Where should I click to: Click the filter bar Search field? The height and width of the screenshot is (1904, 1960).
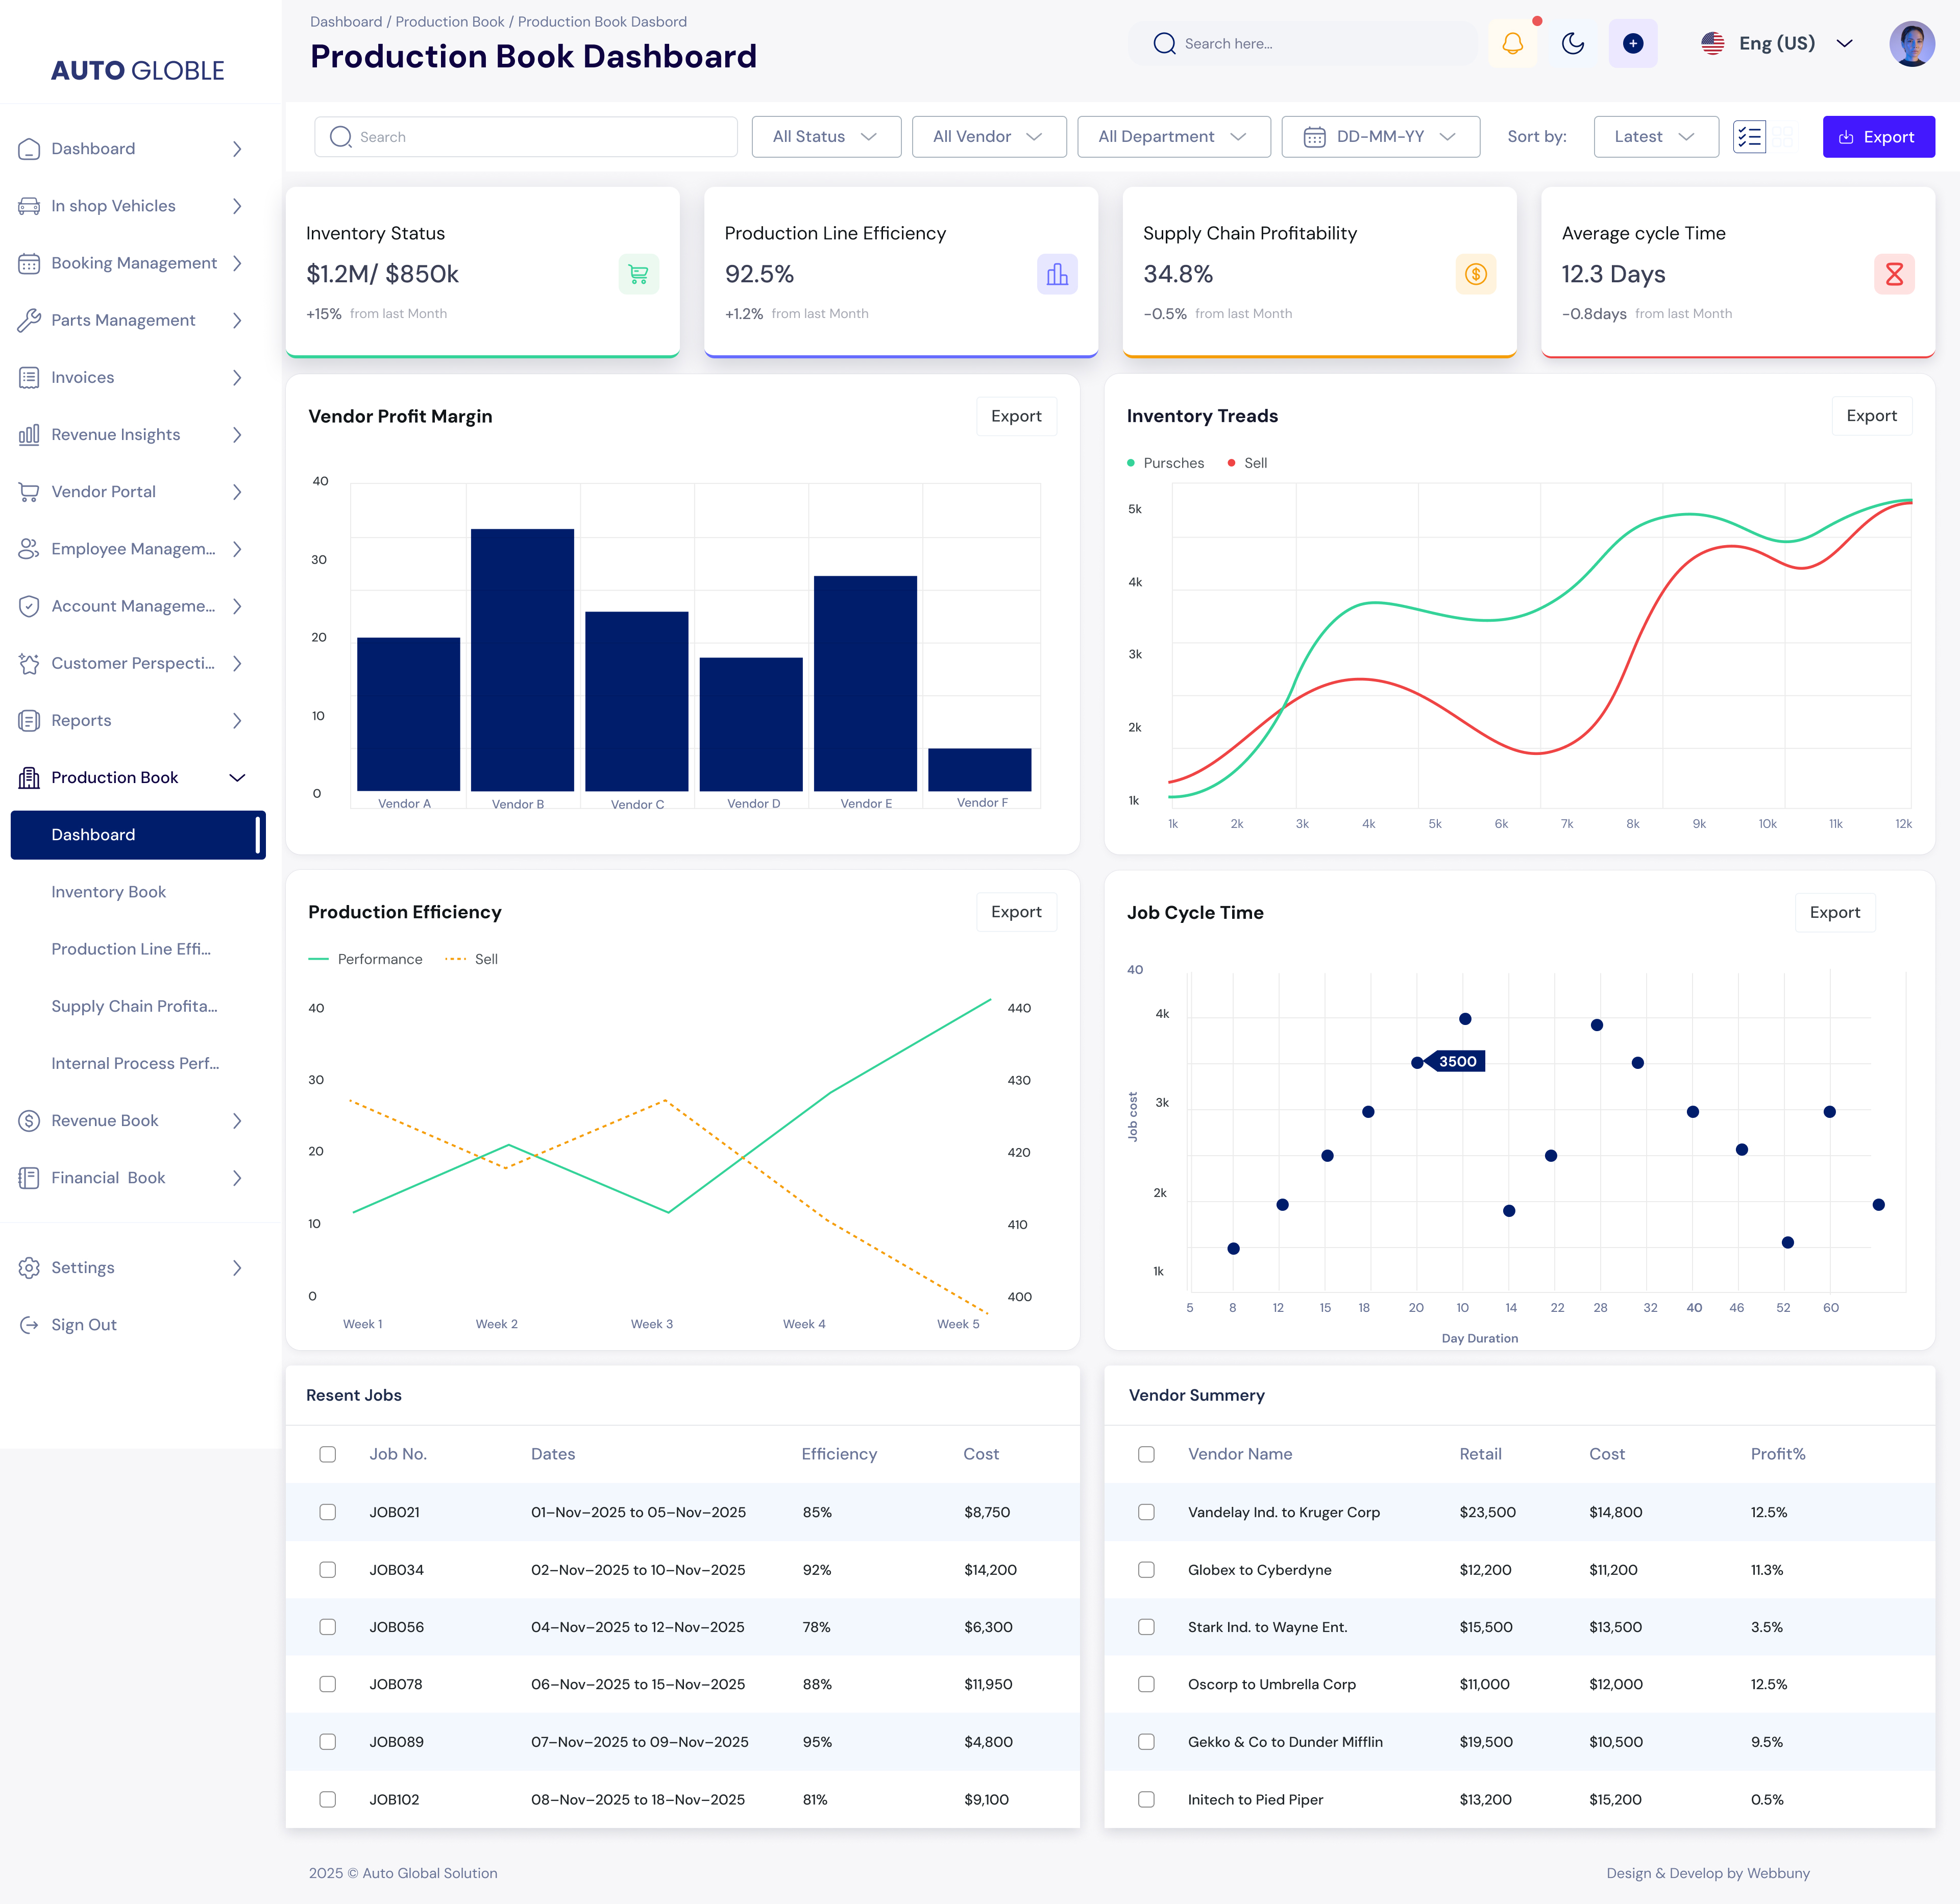tap(526, 137)
